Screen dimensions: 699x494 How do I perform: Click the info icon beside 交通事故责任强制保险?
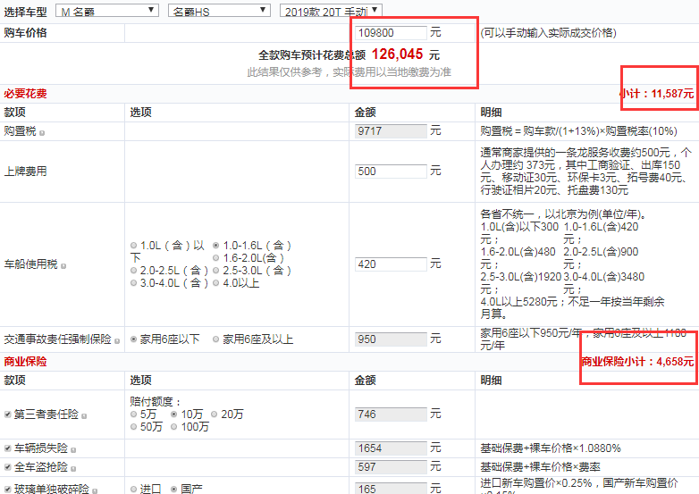(x=117, y=341)
